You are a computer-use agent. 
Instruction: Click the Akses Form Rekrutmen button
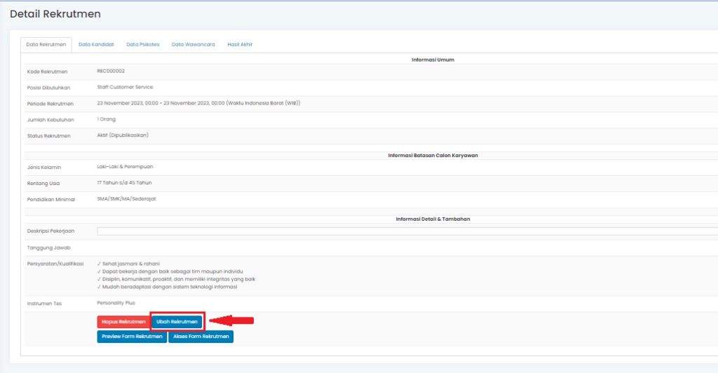(x=201, y=337)
